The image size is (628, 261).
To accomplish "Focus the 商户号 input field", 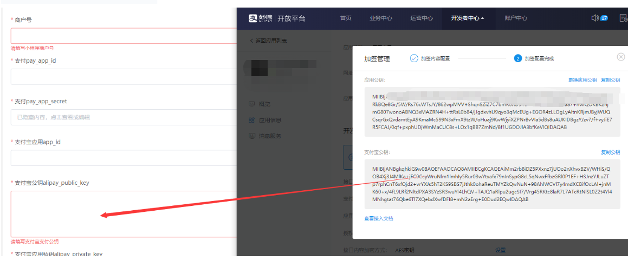I will click(x=124, y=36).
